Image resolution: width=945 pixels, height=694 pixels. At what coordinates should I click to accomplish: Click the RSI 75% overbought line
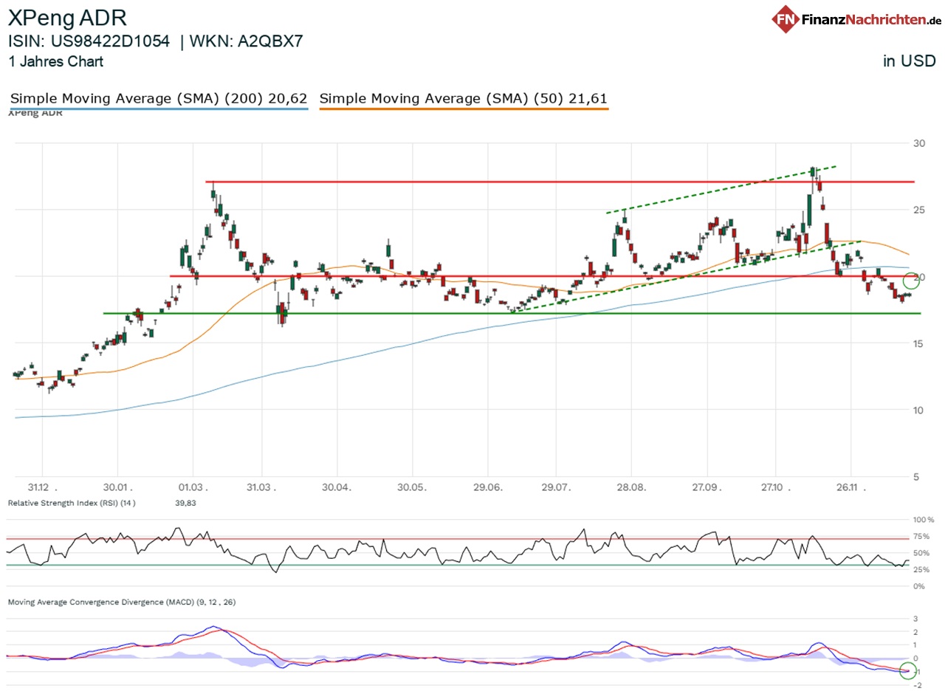(x=443, y=538)
